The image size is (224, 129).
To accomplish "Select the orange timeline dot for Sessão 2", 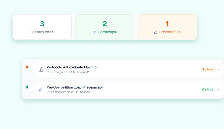I will click(27, 67).
